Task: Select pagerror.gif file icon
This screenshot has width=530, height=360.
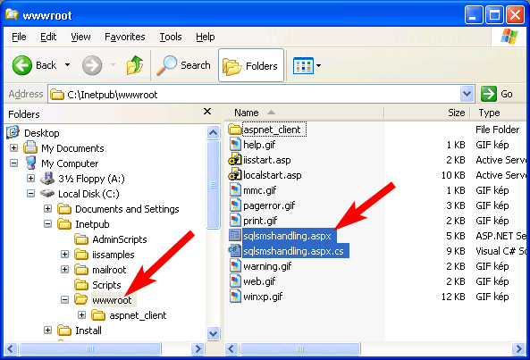Action: (x=235, y=205)
